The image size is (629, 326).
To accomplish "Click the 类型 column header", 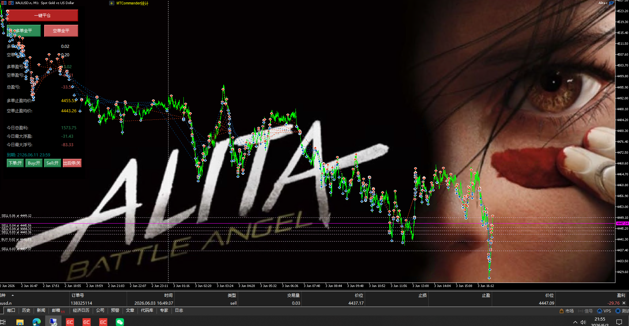I will (232, 295).
